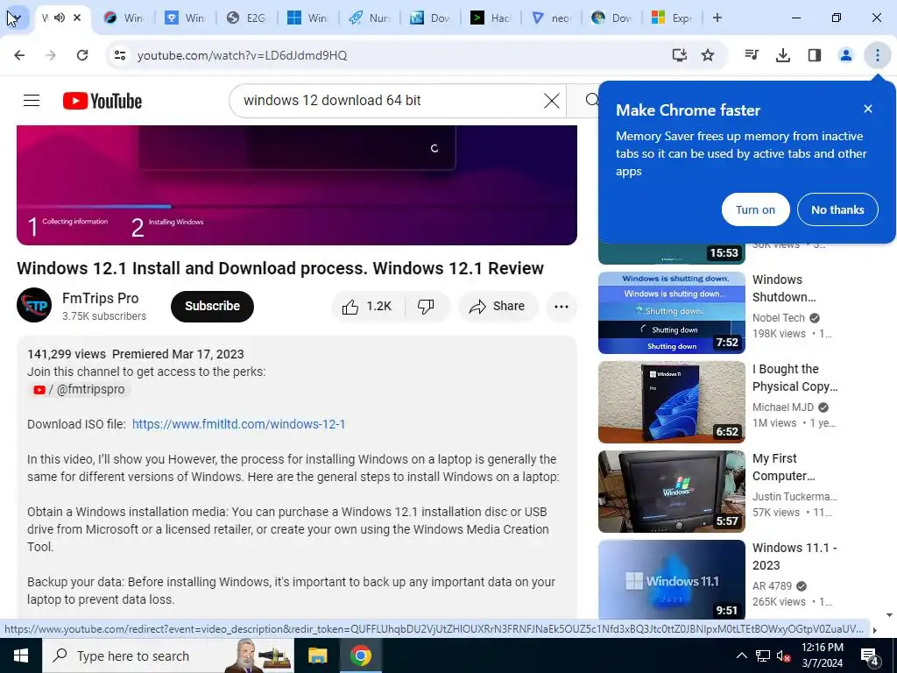The width and height of the screenshot is (897, 673).
Task: Mute the tab audio speaker icon
Action: (x=60, y=18)
